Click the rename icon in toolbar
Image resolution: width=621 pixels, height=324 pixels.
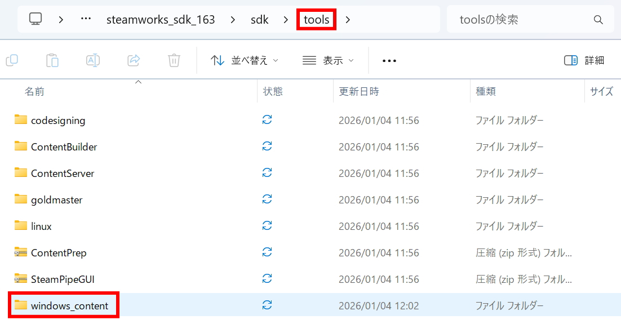pos(93,60)
